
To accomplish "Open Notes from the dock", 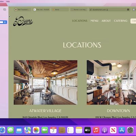I will (79, 130).
